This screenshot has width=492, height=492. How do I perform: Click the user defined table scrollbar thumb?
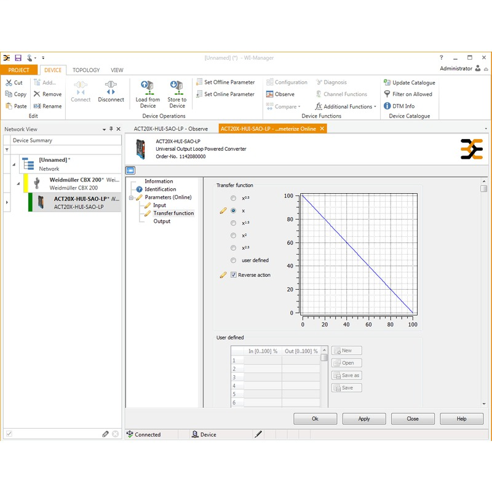coord(324,357)
